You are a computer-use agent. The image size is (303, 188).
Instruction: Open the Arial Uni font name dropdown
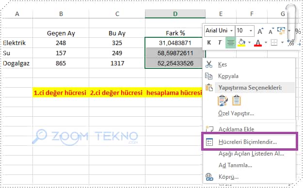tap(231, 31)
